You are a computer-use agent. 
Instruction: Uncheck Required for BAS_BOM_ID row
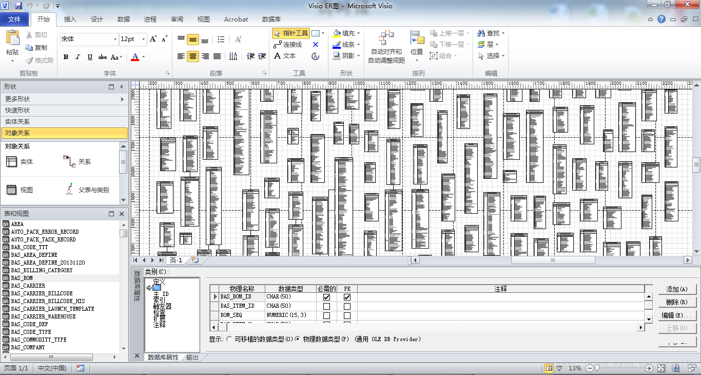click(x=326, y=297)
